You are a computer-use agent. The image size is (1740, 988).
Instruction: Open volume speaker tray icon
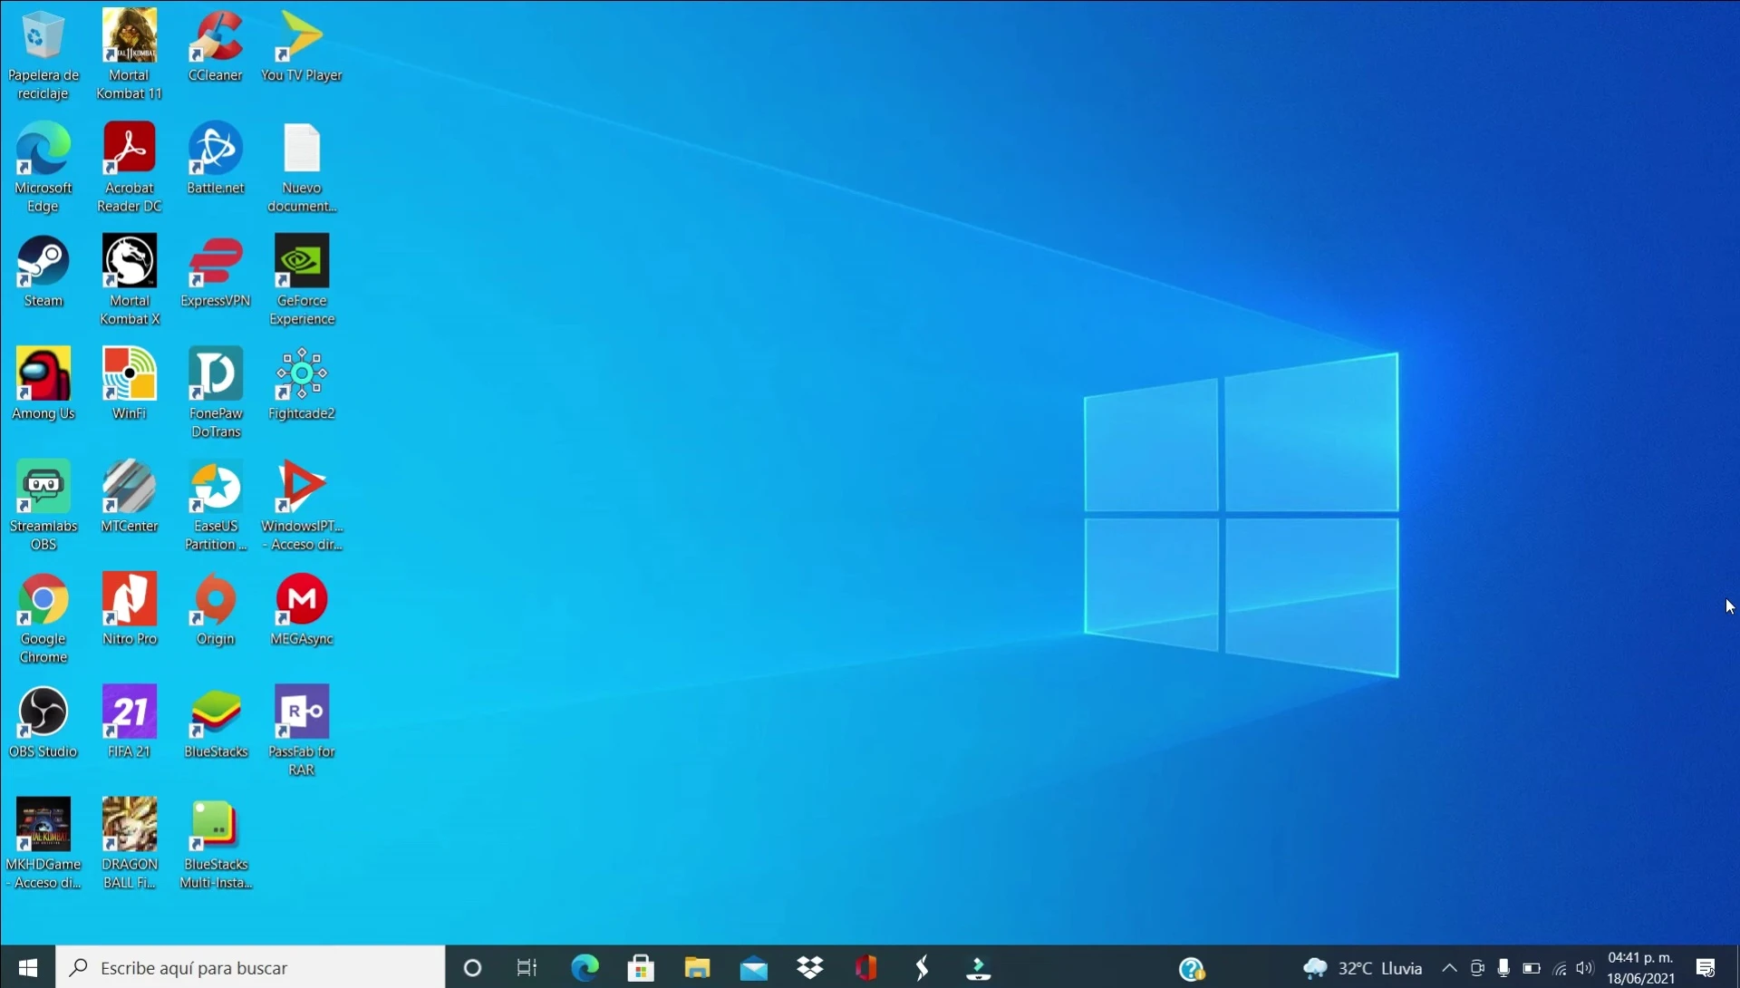tap(1585, 967)
